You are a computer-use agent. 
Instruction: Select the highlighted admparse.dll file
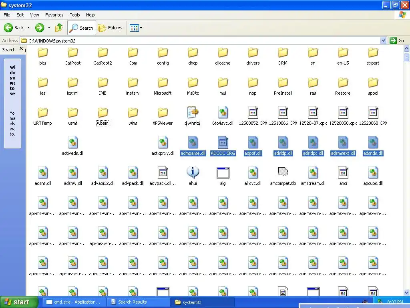pyautogui.click(x=193, y=146)
